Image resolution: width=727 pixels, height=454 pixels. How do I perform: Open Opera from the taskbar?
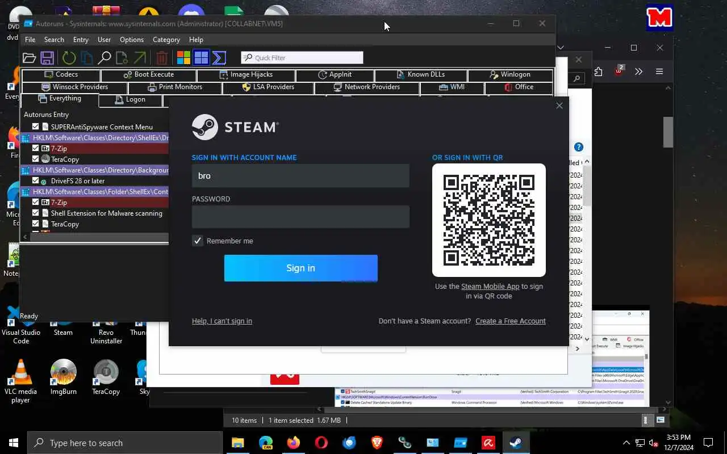[321, 443]
